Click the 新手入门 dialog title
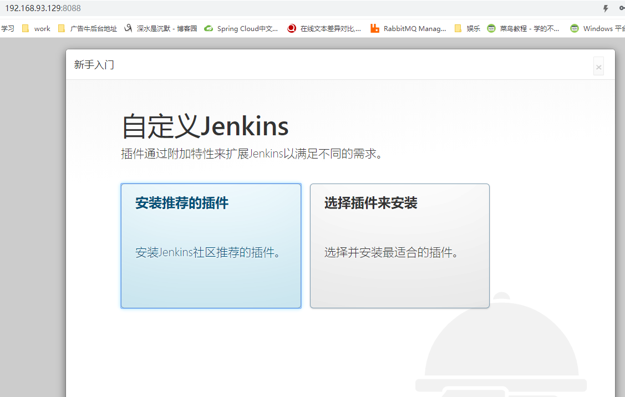 (94, 65)
